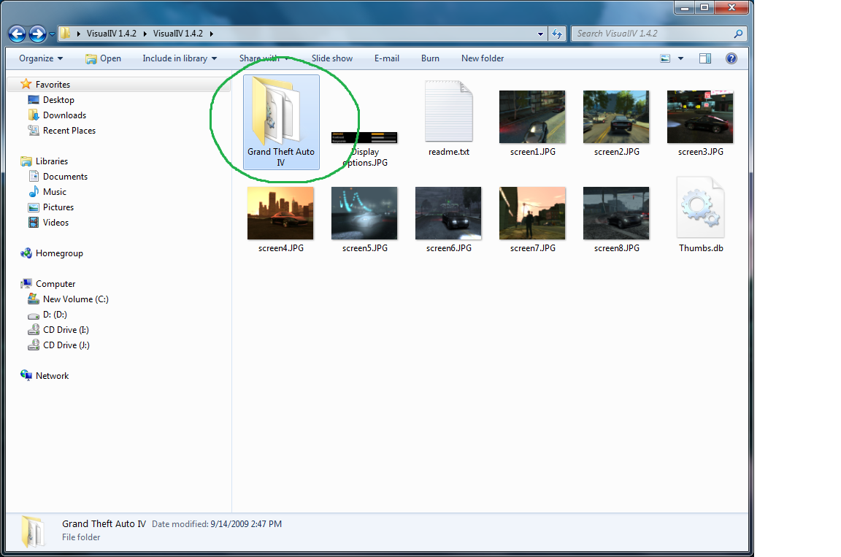
Task: Click the first VisualIV 1.4.2 breadcrumb
Action: (112, 34)
